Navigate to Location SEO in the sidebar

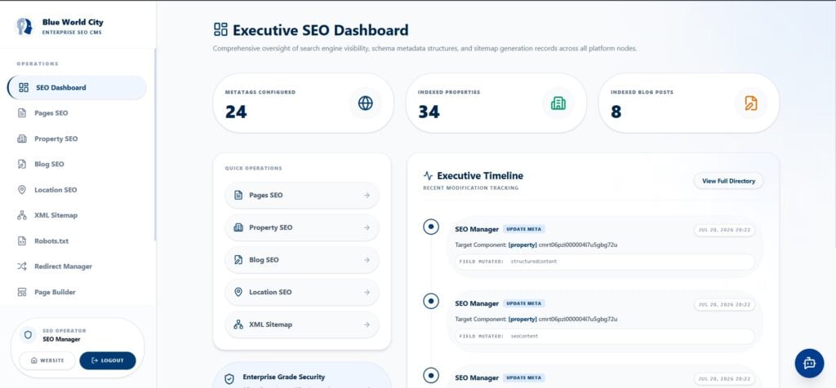(78, 190)
